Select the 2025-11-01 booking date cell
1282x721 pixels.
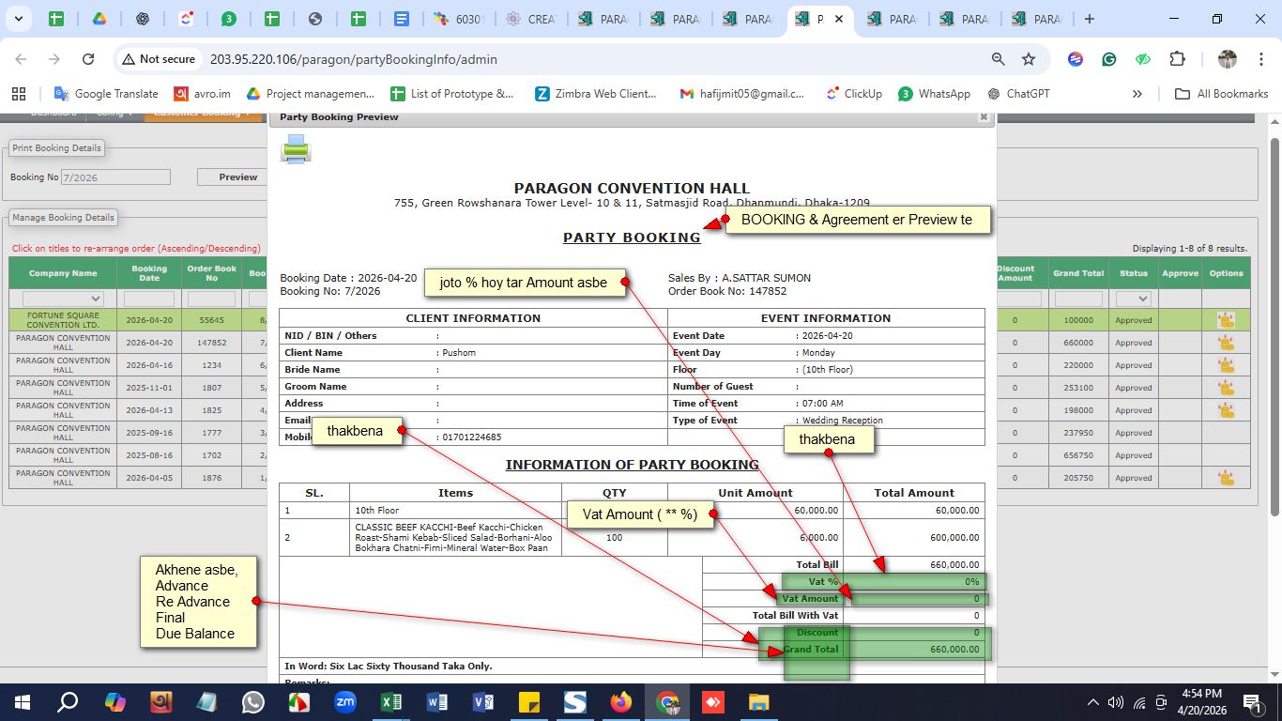point(149,388)
